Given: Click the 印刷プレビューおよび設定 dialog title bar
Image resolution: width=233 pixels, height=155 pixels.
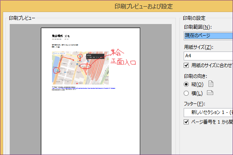Looking at the screenshot, I should [144, 6].
